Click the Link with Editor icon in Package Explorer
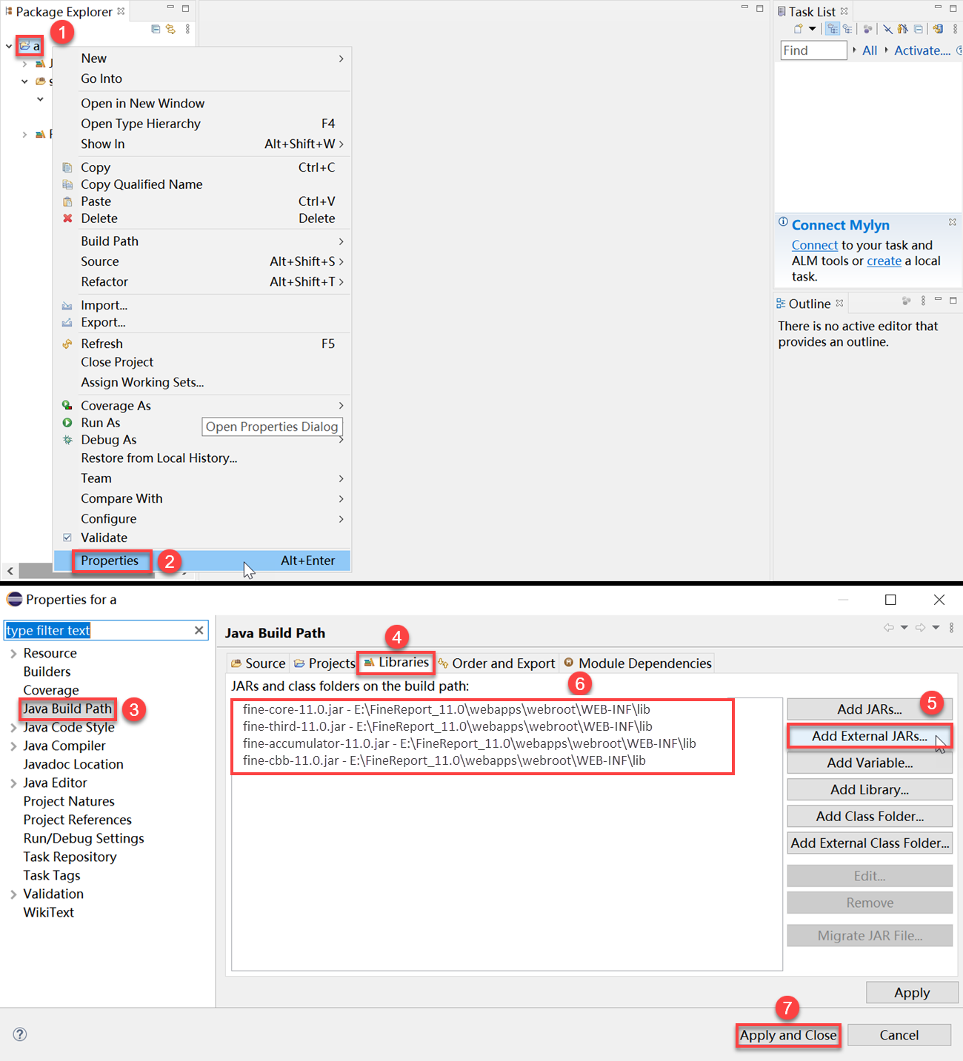 click(x=172, y=29)
